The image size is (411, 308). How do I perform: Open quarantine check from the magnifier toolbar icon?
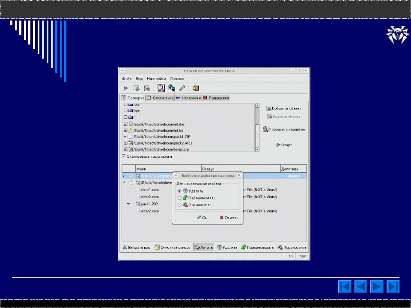point(161,88)
